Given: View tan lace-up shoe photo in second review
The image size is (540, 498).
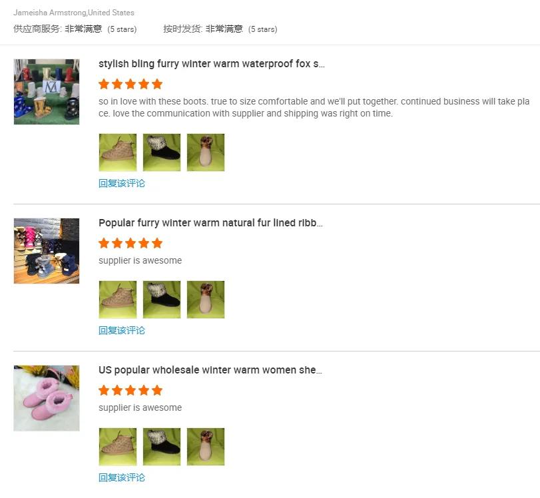Looking at the screenshot, I should coord(118,300).
